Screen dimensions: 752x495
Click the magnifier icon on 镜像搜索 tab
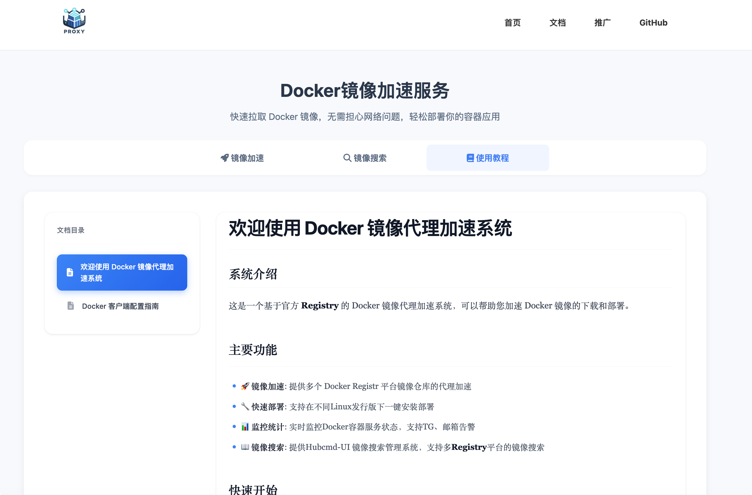pyautogui.click(x=347, y=158)
